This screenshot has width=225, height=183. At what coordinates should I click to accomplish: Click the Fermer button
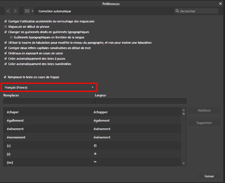pyautogui.click(x=209, y=176)
